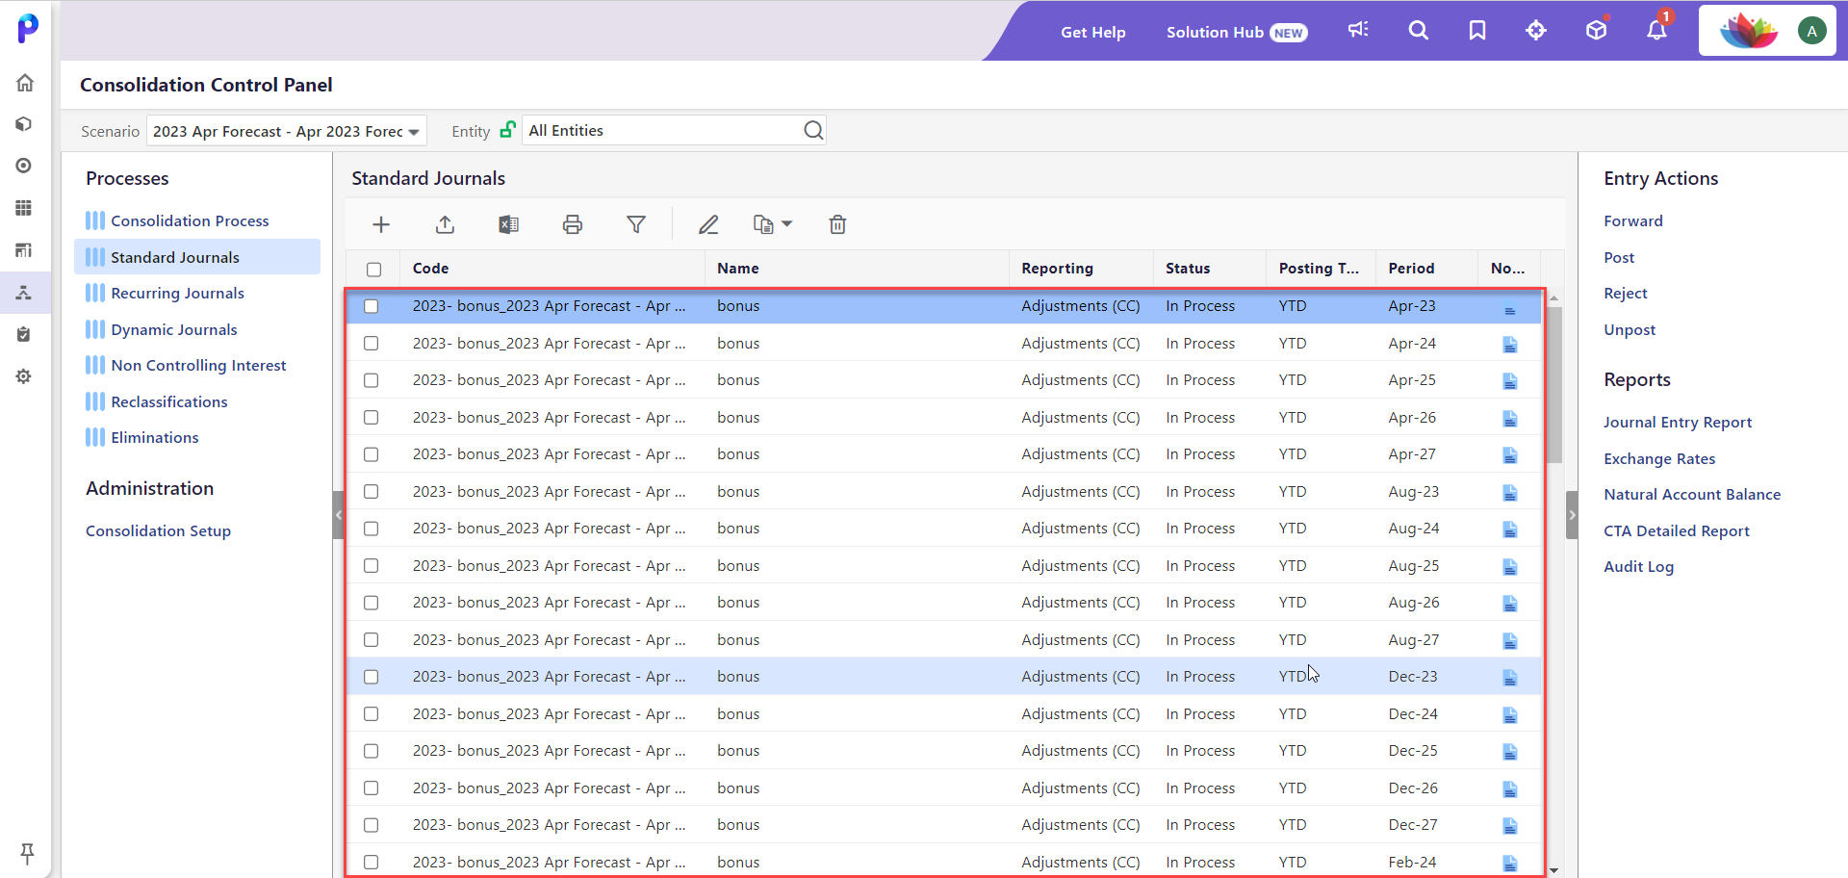Screen dimensions: 1848x878
Task: Click the crosshair navigation icon in top bar
Action: (x=1536, y=30)
